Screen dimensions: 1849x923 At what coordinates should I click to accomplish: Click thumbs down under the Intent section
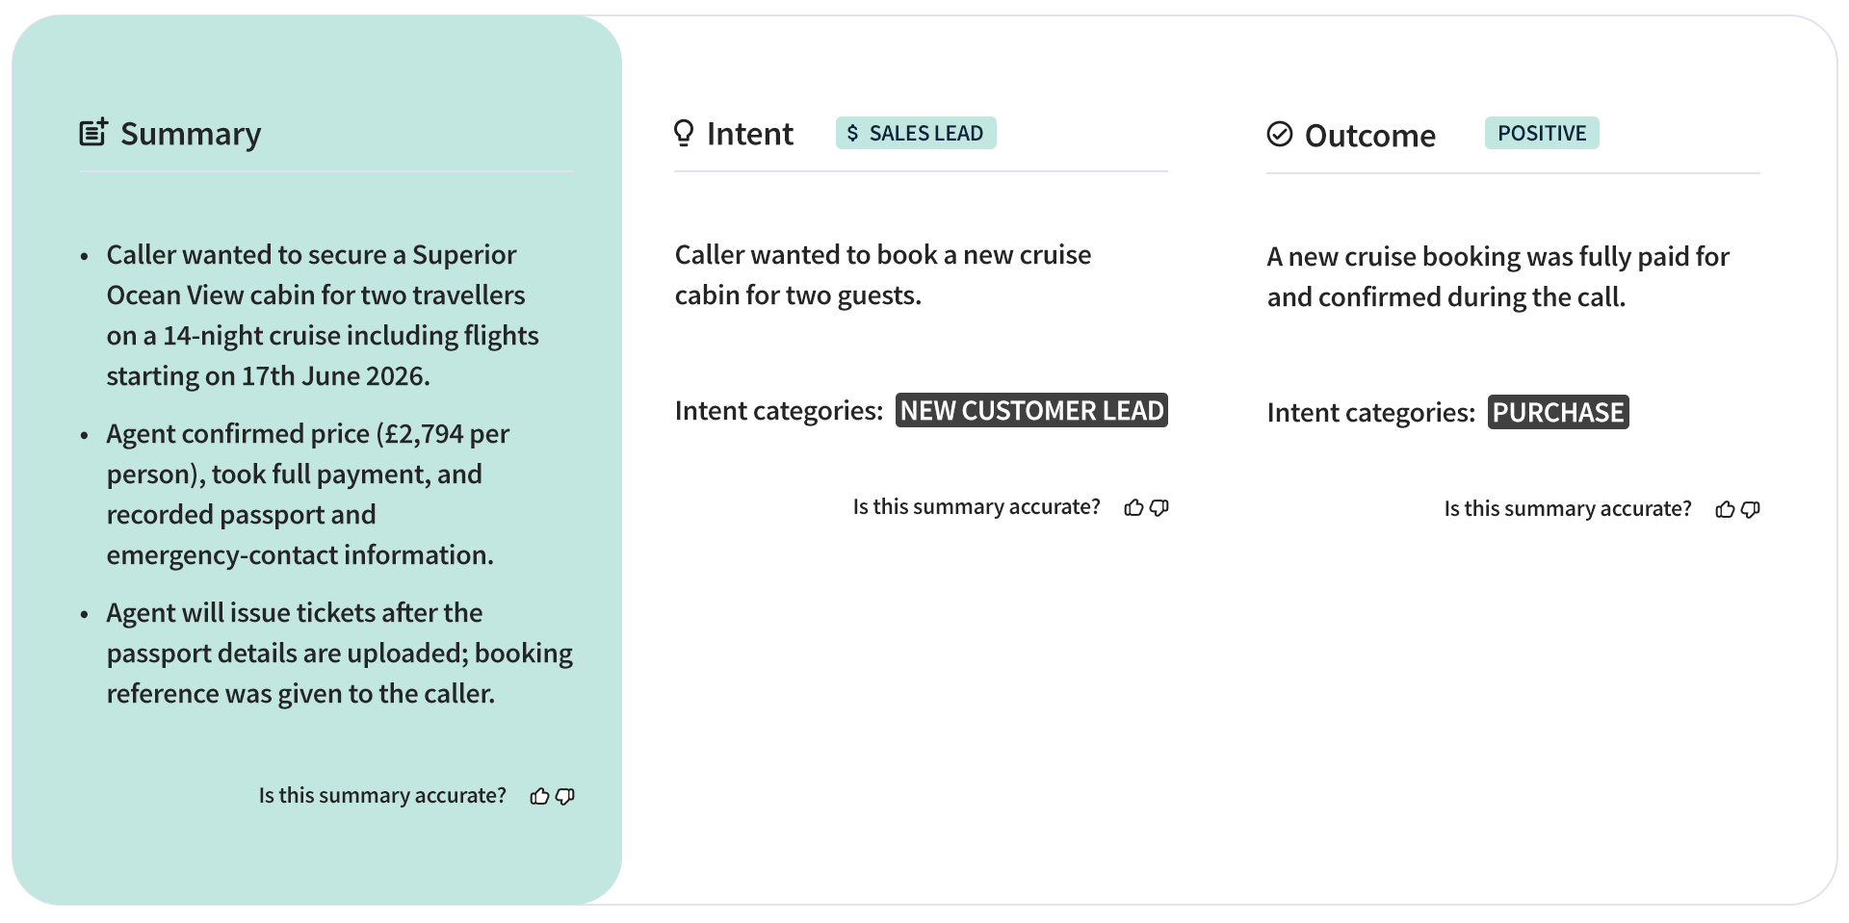pos(1159,507)
